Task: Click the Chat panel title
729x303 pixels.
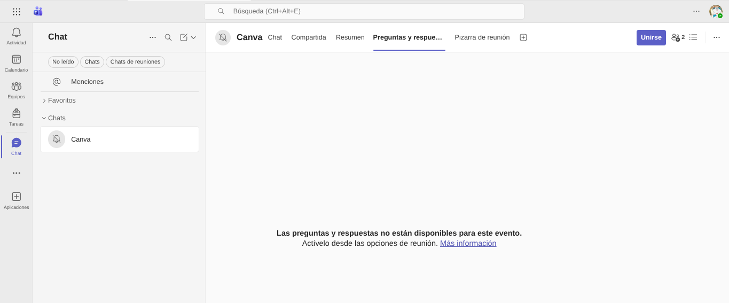Action: click(58, 37)
